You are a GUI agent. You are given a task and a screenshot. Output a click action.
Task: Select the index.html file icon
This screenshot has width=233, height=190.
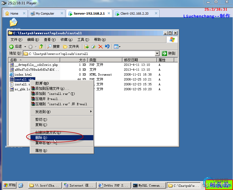[x=12, y=74]
